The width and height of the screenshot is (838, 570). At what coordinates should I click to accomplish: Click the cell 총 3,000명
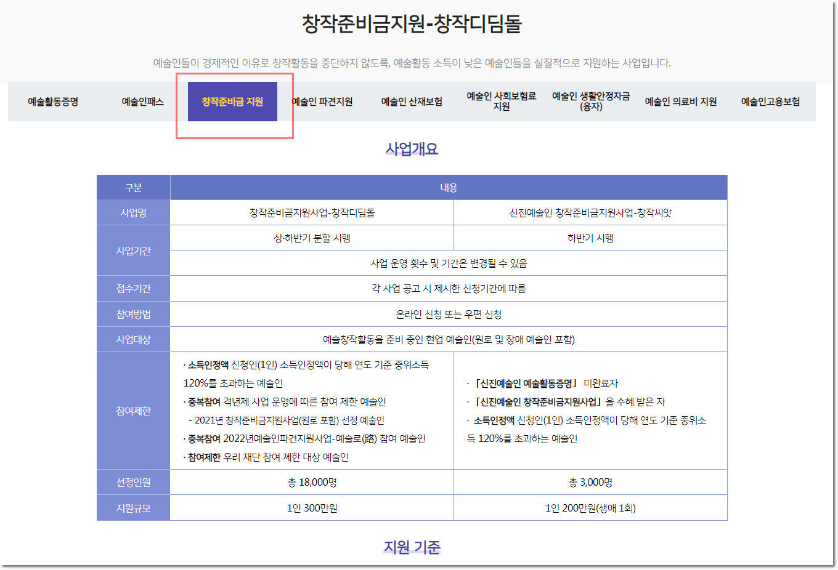tap(590, 483)
